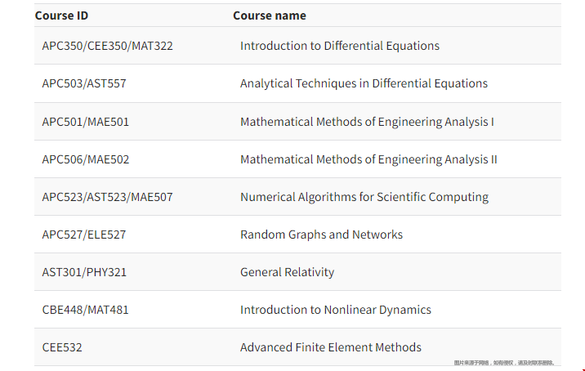Screen dimensions: 585x371
Task: Select course ID APC523/AST523/MAE507
Action: pyautogui.click(x=108, y=197)
